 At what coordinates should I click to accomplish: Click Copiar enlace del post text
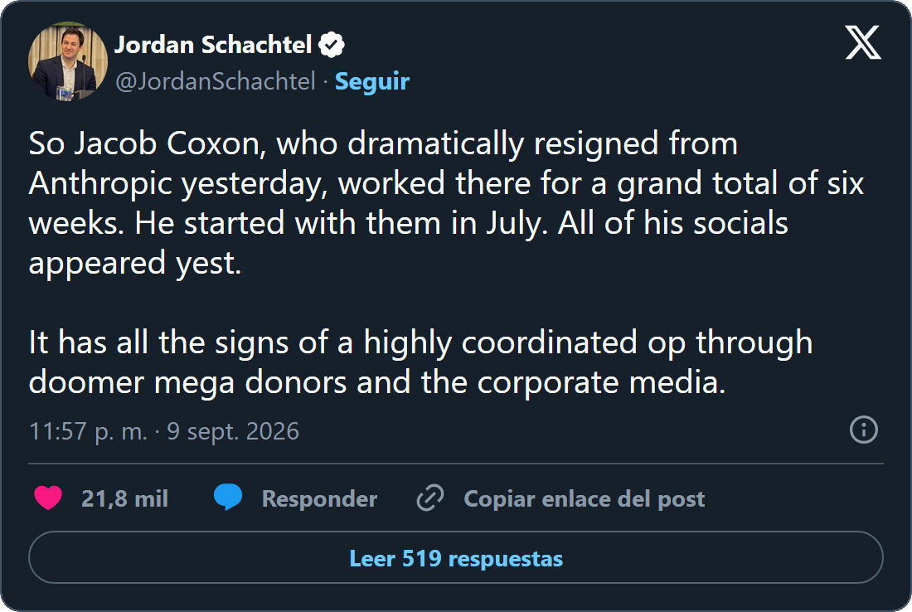(584, 498)
